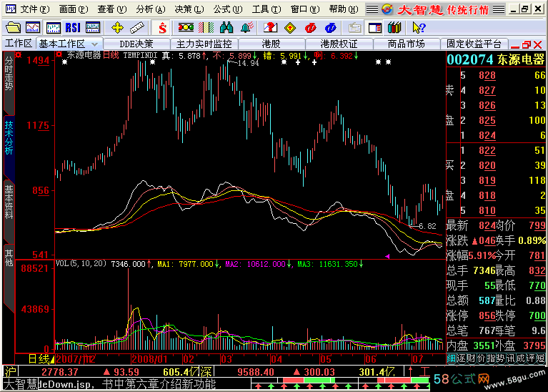Click the open folder icon in toolbar

click(x=14, y=27)
